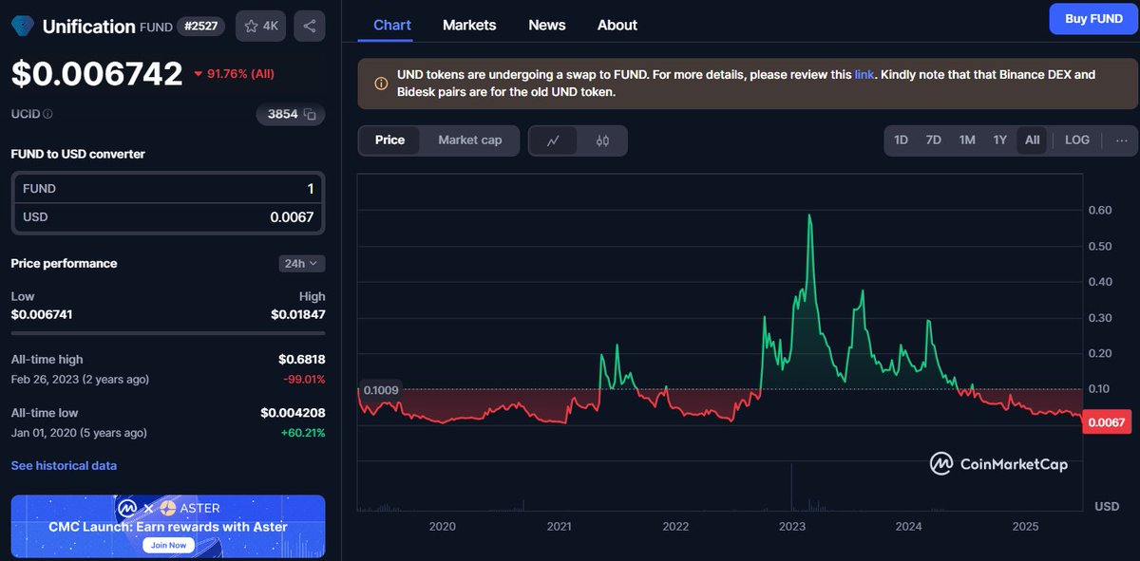Open the News tab
The image size is (1140, 561).
pyautogui.click(x=547, y=25)
